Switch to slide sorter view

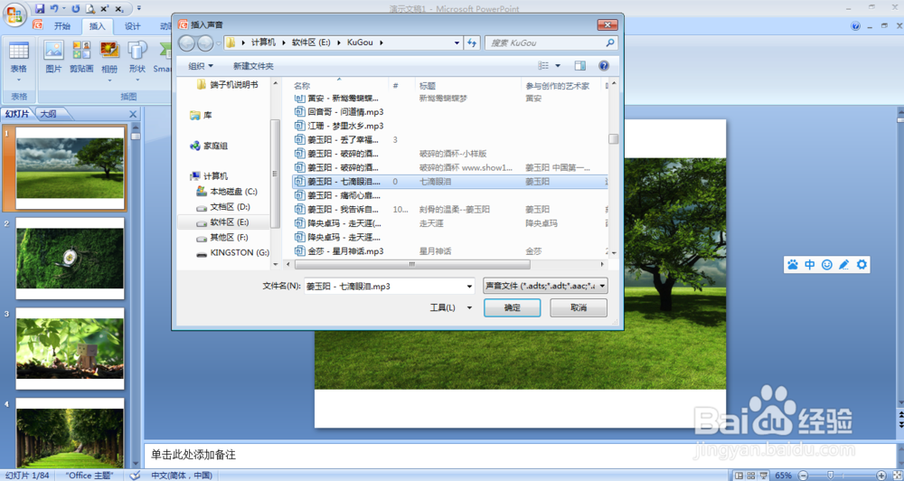point(751,476)
